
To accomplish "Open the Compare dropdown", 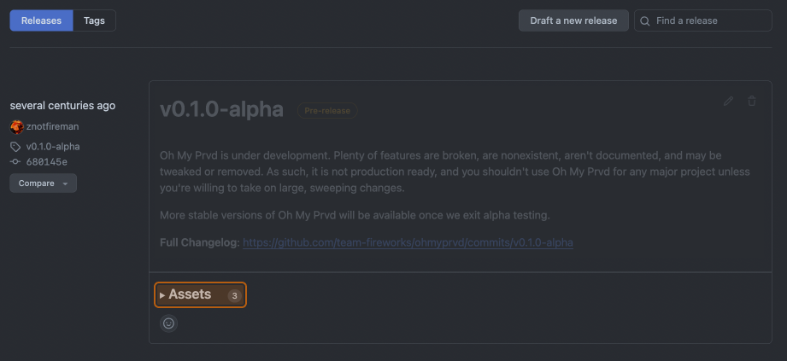I will tap(43, 183).
